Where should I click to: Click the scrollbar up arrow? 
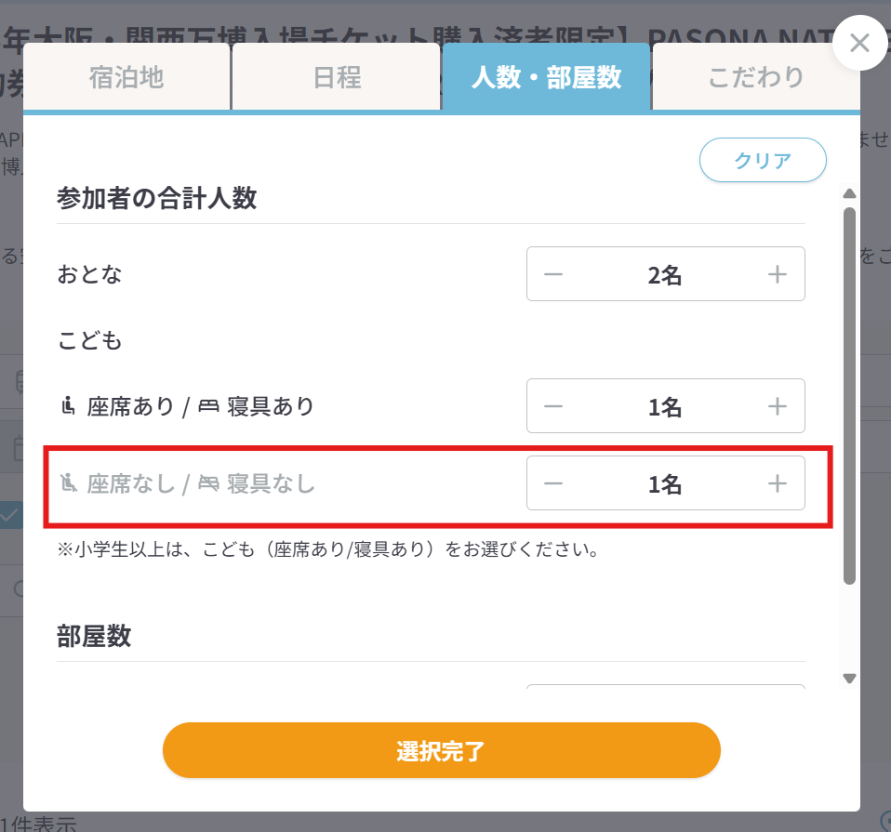(848, 193)
